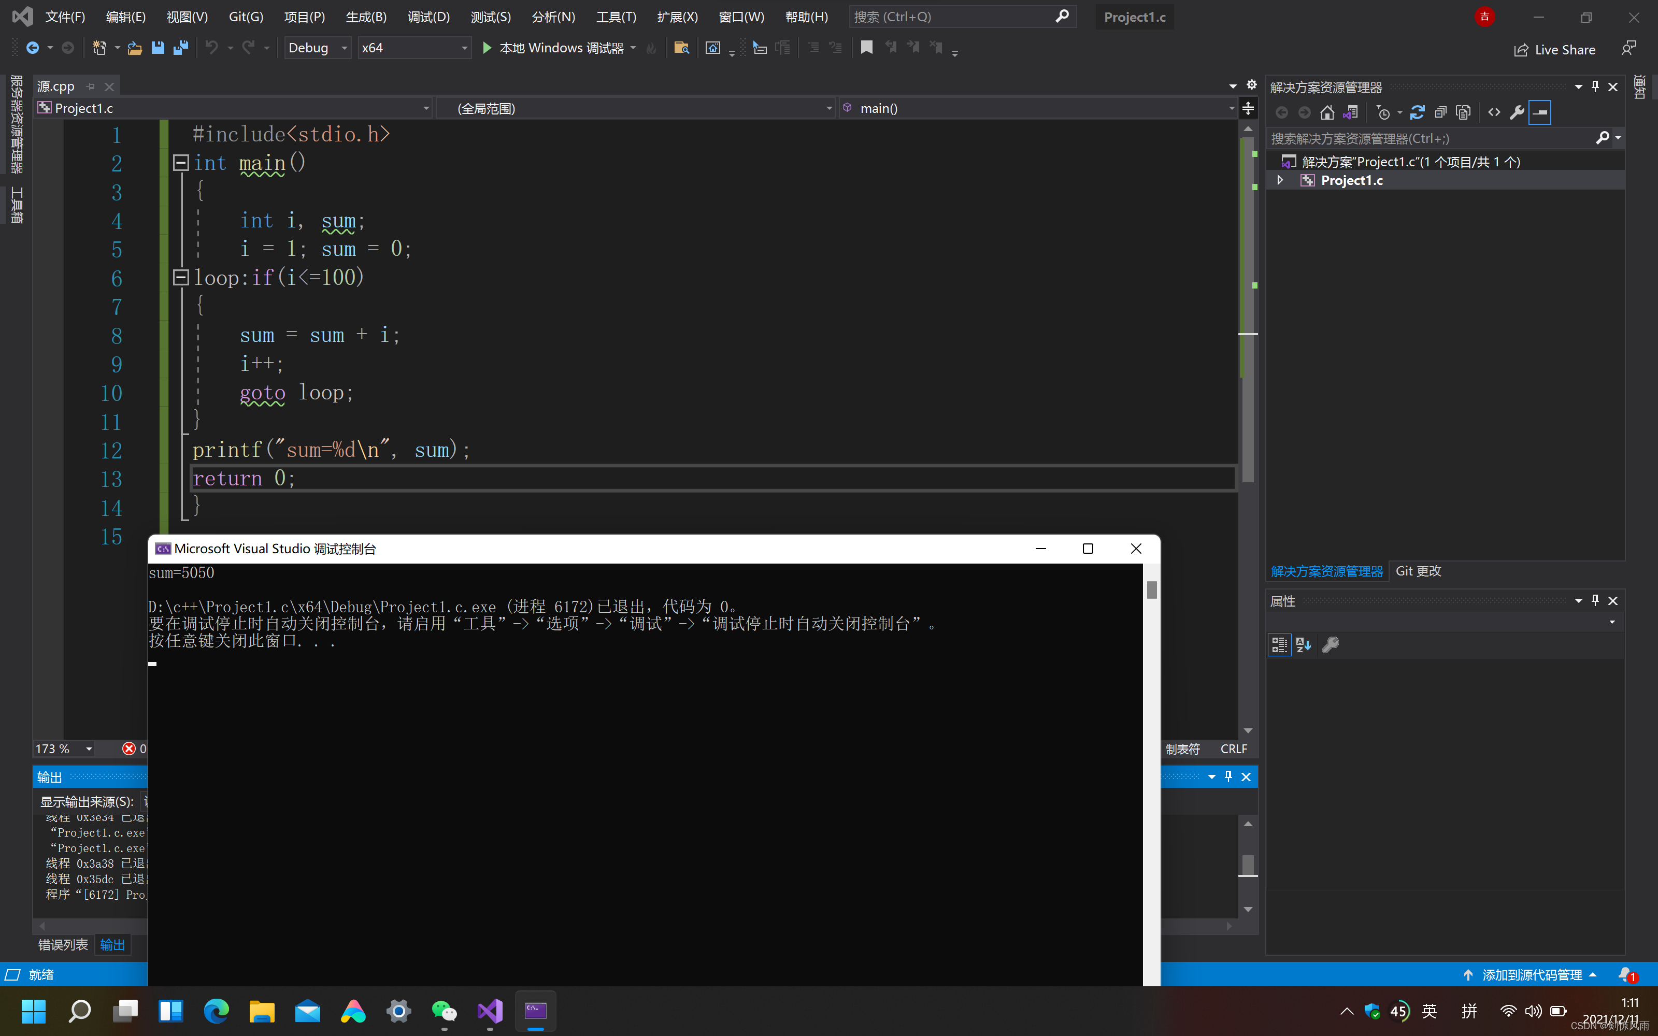Click the bookmark toggle icon in toolbar
This screenshot has height=1036, width=1658.
click(867, 47)
